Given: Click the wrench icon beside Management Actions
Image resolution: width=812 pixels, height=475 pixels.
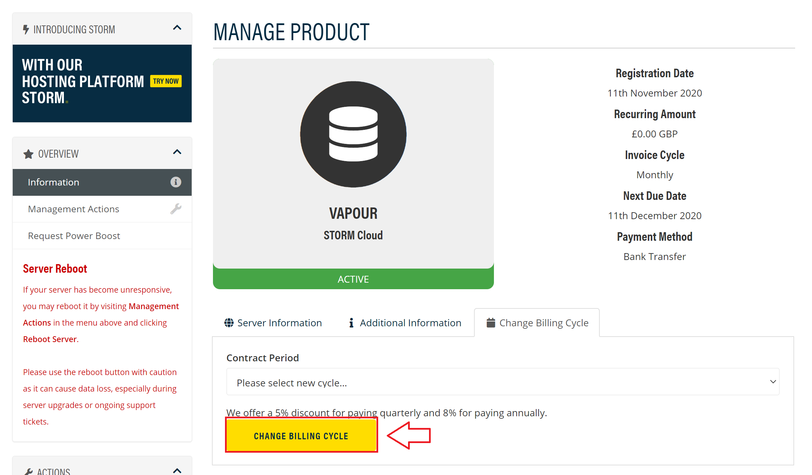Looking at the screenshot, I should 176,209.
